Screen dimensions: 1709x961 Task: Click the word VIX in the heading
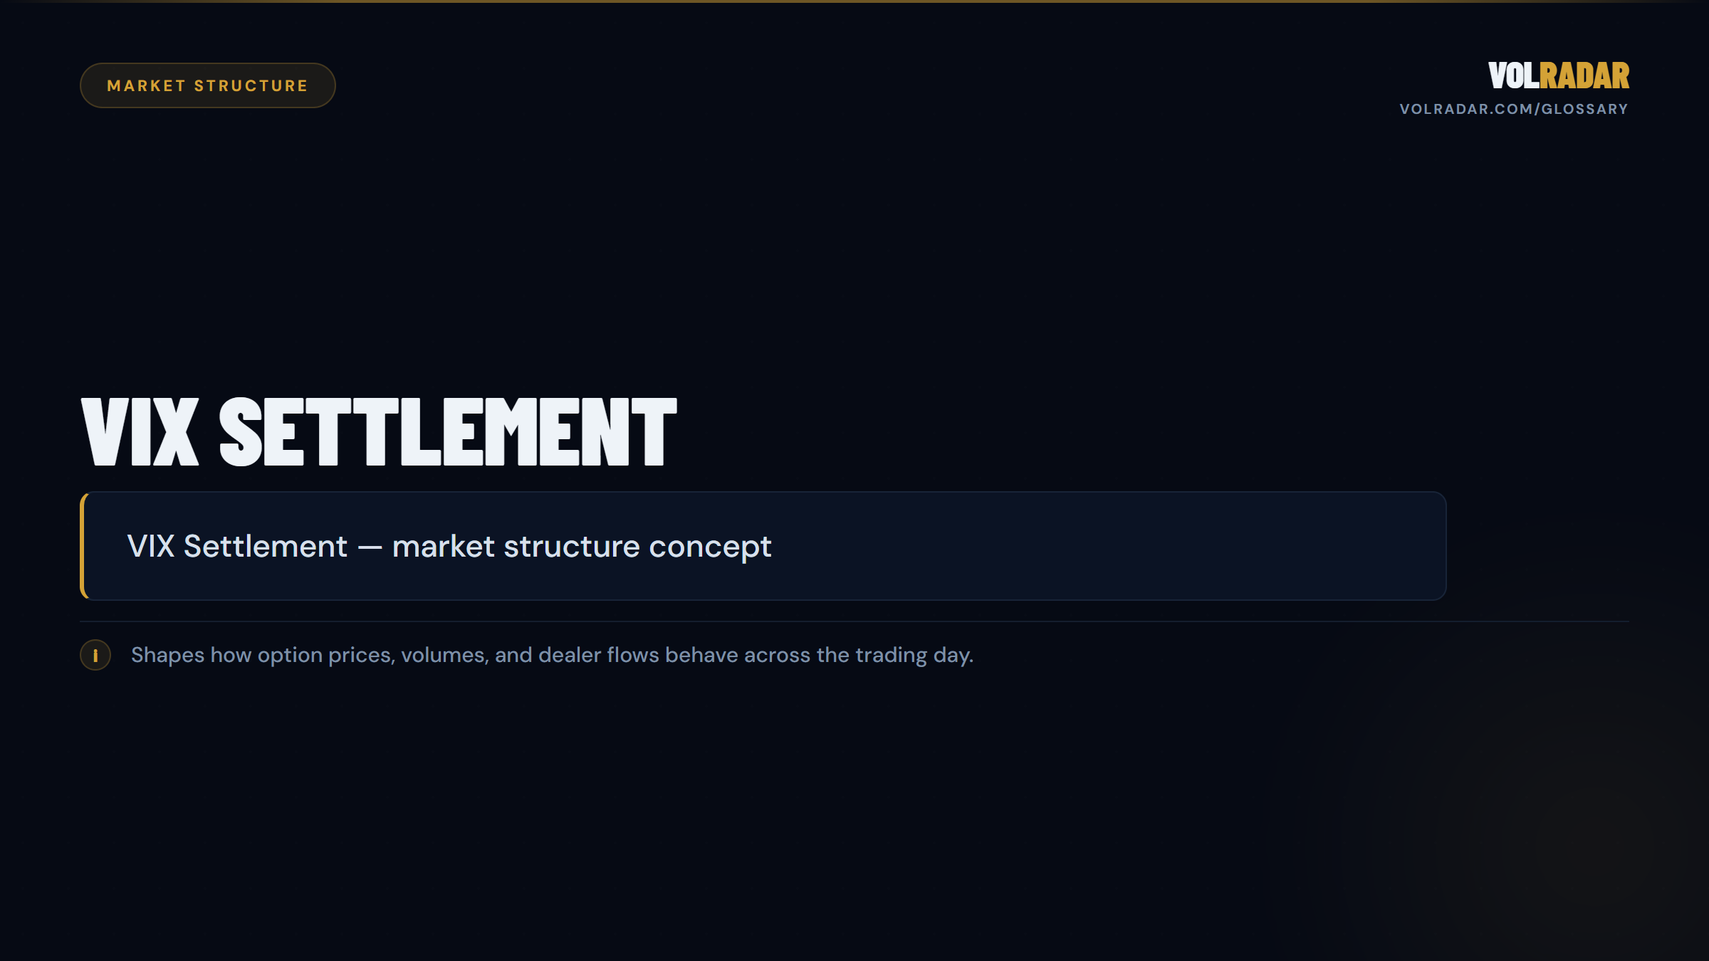click(x=140, y=432)
